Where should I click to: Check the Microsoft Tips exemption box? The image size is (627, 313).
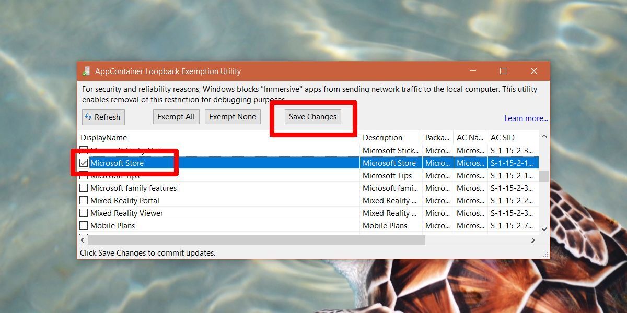(x=84, y=175)
